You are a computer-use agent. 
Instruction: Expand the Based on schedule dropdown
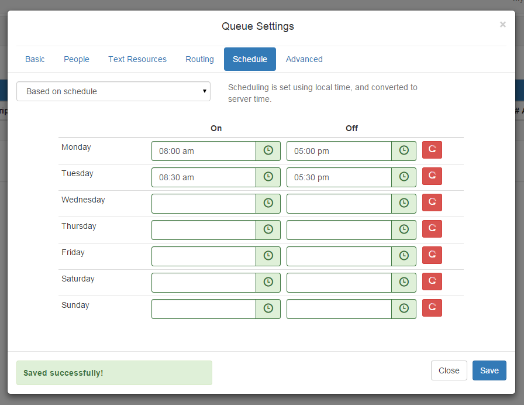[x=113, y=91]
